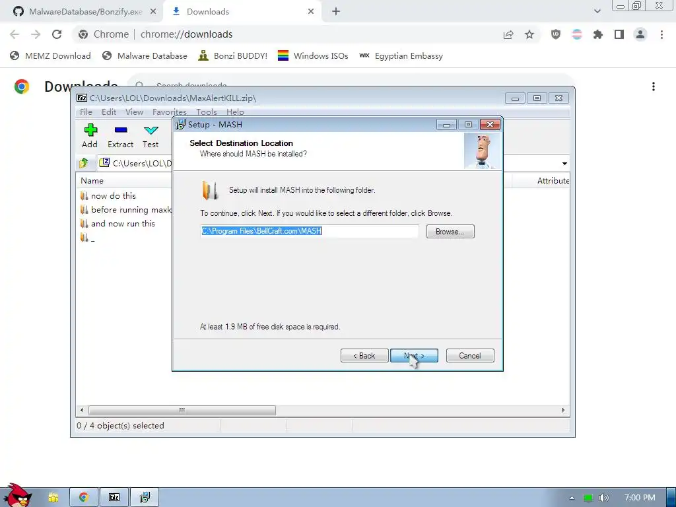This screenshot has height=507, width=676.
Task: Open the volume speaker tray icon
Action: pyautogui.click(x=603, y=498)
